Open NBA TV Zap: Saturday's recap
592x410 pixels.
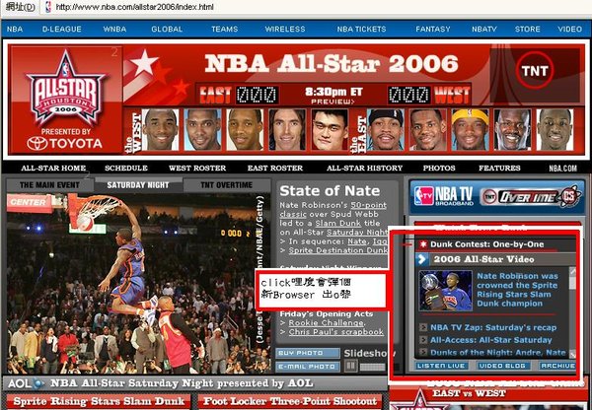tap(493, 327)
